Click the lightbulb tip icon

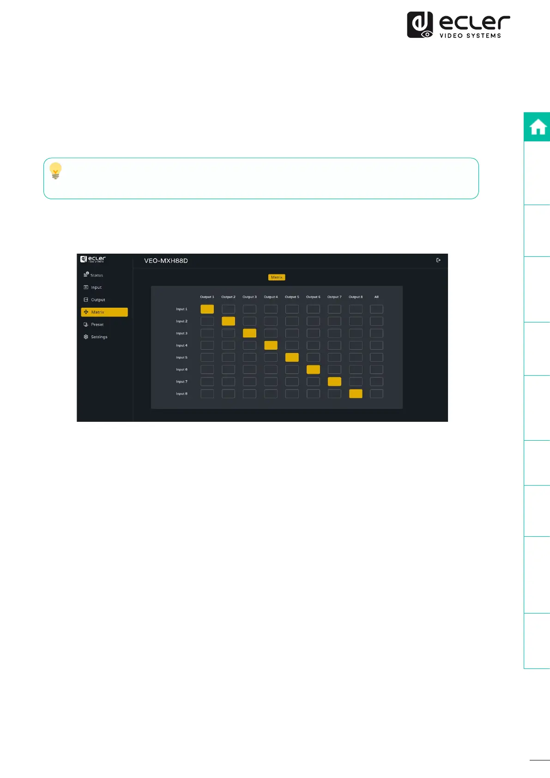pos(55,170)
